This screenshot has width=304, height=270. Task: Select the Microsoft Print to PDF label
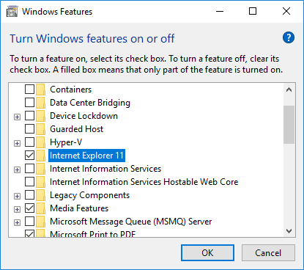click(x=92, y=234)
